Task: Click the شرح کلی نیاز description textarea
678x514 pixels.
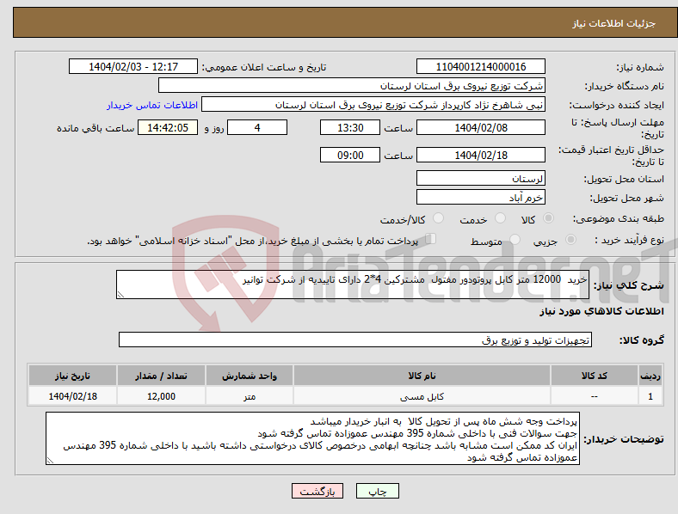Action: point(353,285)
